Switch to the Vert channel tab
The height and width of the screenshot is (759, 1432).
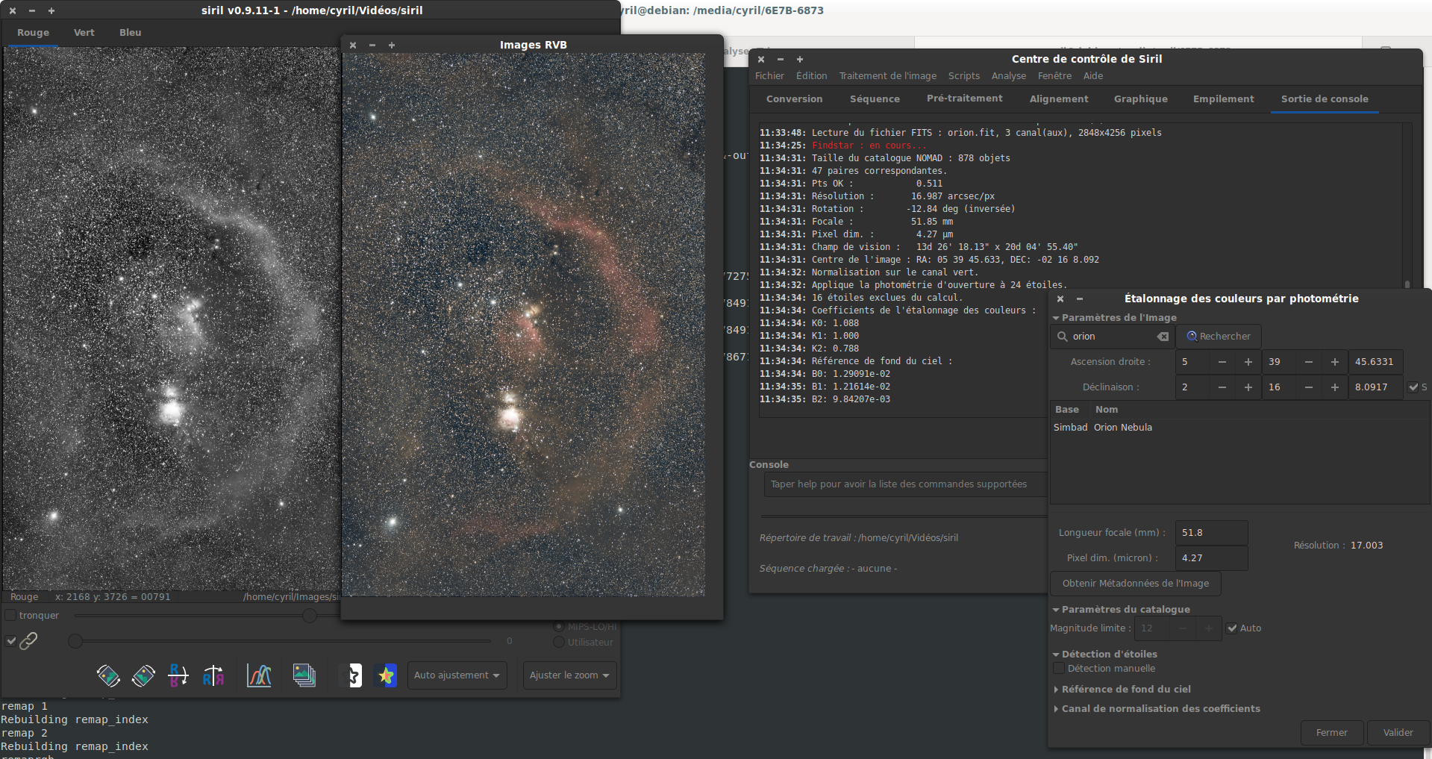click(x=84, y=33)
